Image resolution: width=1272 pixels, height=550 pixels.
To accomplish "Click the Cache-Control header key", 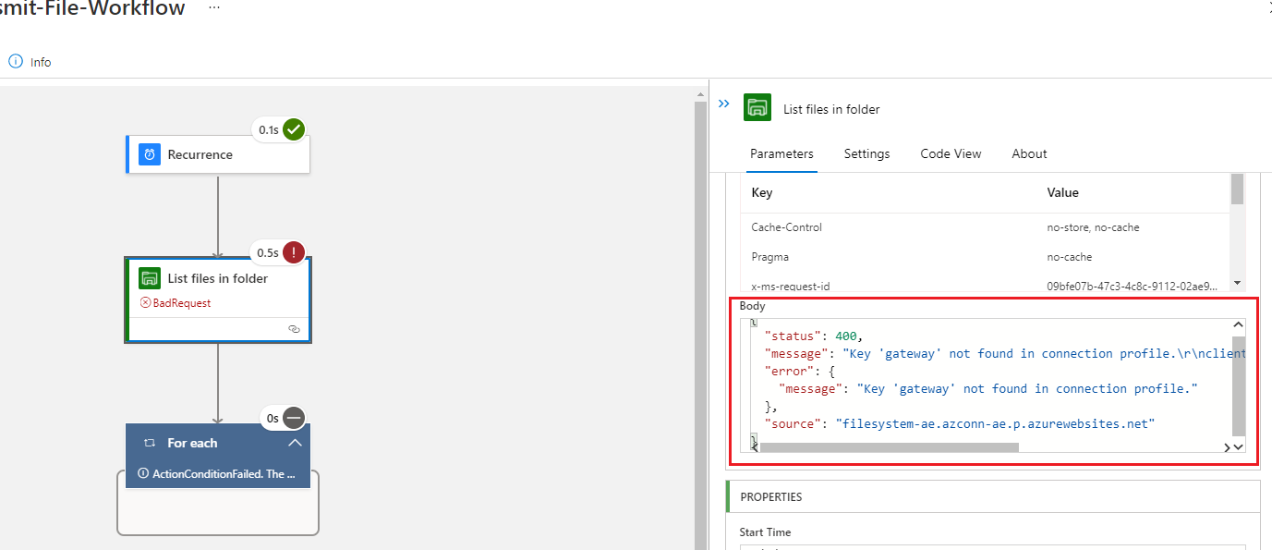I will tap(786, 227).
